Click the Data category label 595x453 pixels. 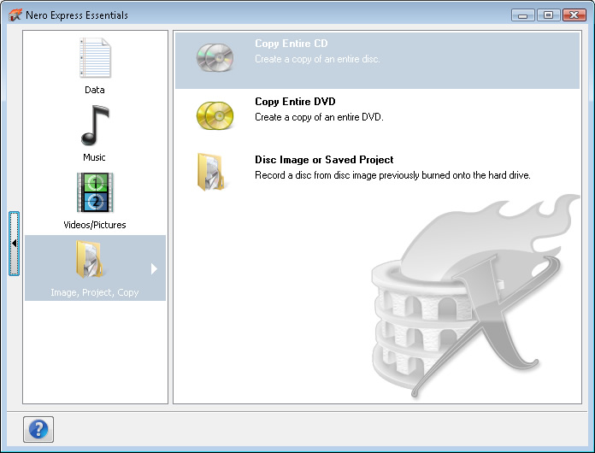[x=95, y=90]
